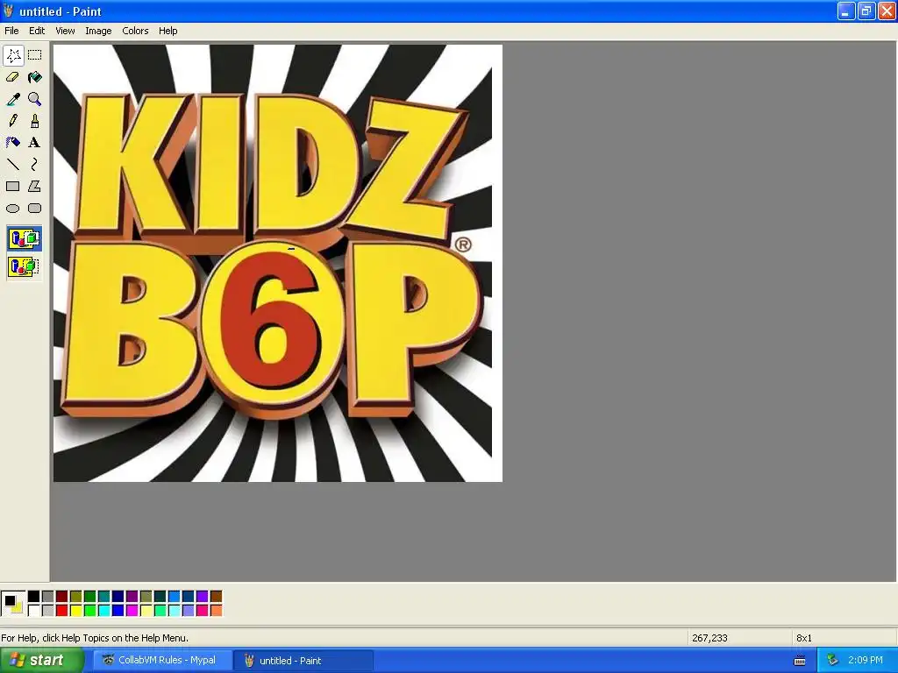Pick the pure blue swatch
Screen dimensions: 898x673
click(x=118, y=611)
